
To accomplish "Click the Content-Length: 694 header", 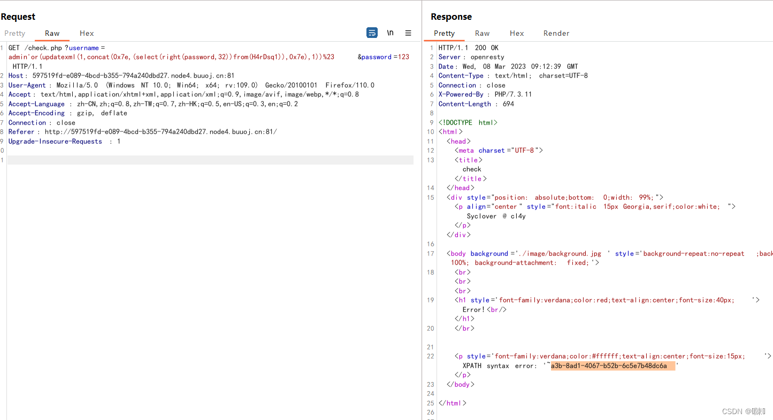I will coord(476,104).
